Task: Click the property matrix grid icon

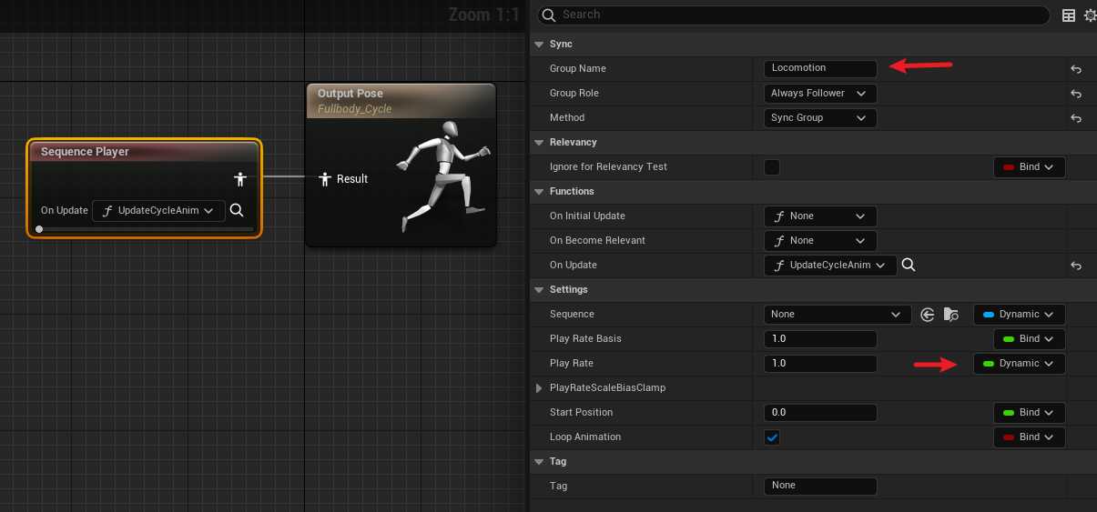Action: pos(1069,15)
